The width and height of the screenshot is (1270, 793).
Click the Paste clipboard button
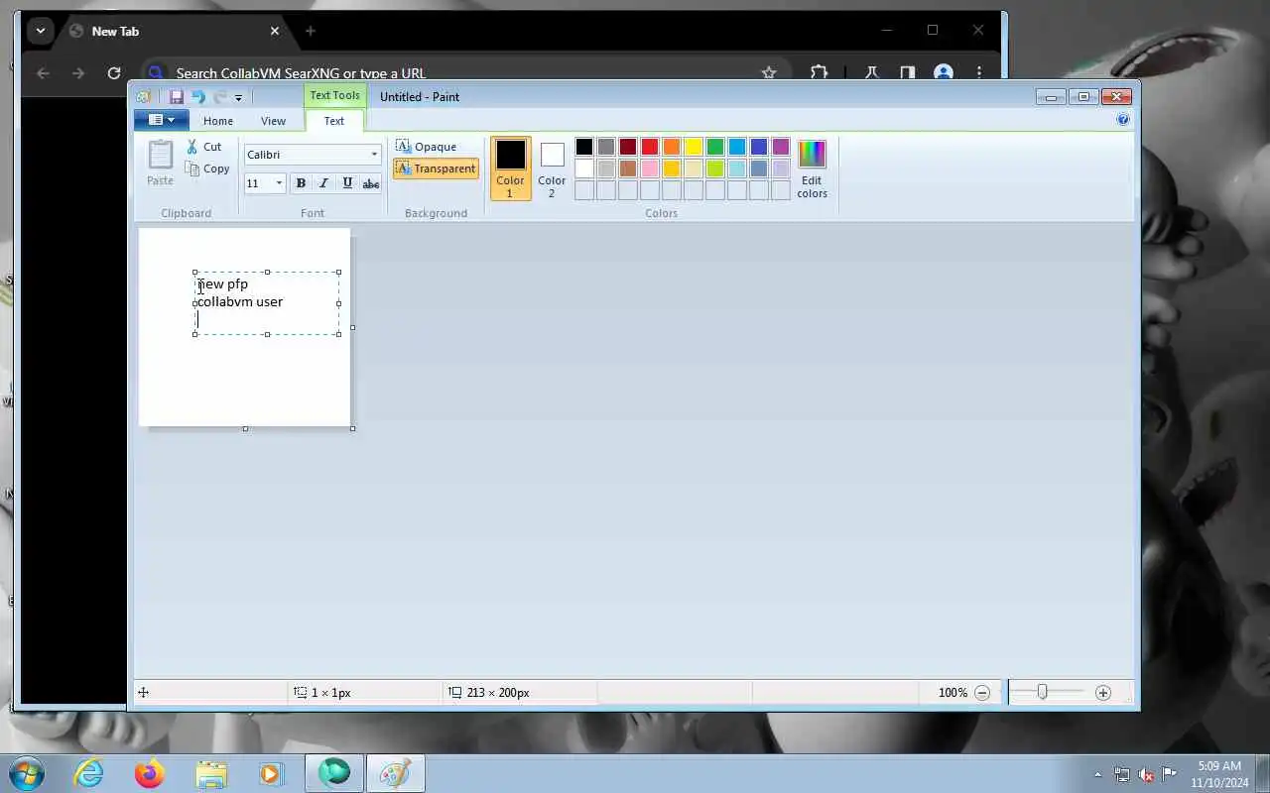coord(160,163)
